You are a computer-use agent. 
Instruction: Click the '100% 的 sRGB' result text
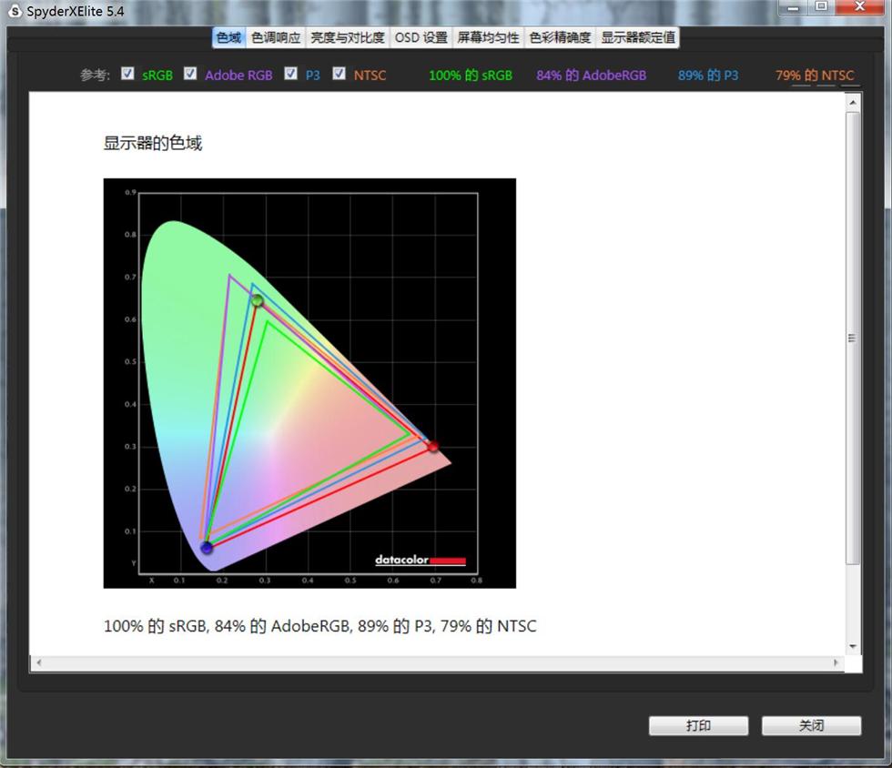[471, 76]
